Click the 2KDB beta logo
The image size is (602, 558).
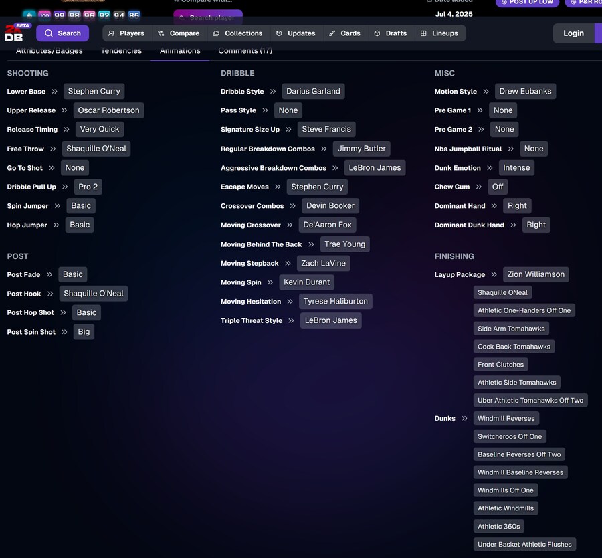pos(17,33)
